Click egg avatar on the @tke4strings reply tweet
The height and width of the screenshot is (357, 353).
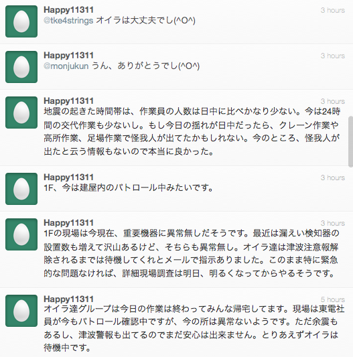pos(21,21)
